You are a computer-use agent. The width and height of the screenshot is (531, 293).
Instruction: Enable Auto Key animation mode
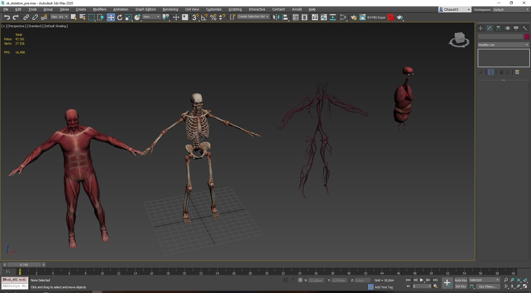coord(461,280)
